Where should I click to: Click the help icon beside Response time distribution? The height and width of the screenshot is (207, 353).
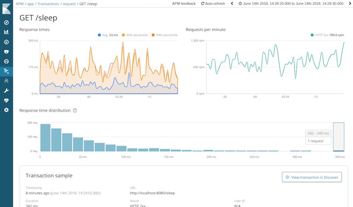(x=75, y=111)
